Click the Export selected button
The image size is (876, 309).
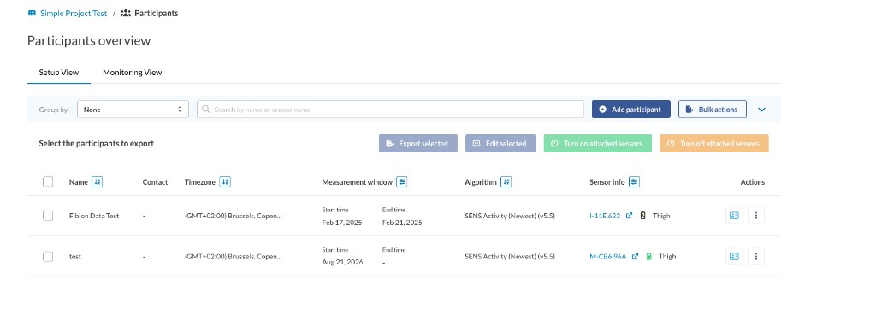click(417, 144)
